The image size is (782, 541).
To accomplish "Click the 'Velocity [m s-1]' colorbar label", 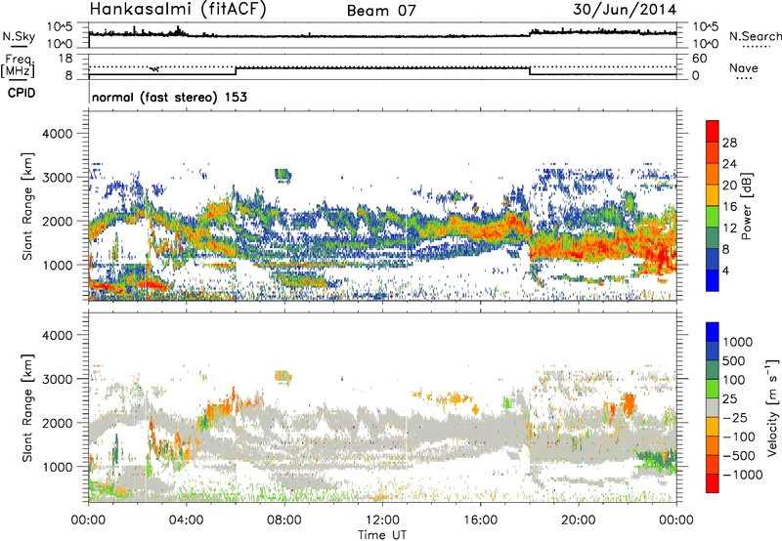I will 772,407.
